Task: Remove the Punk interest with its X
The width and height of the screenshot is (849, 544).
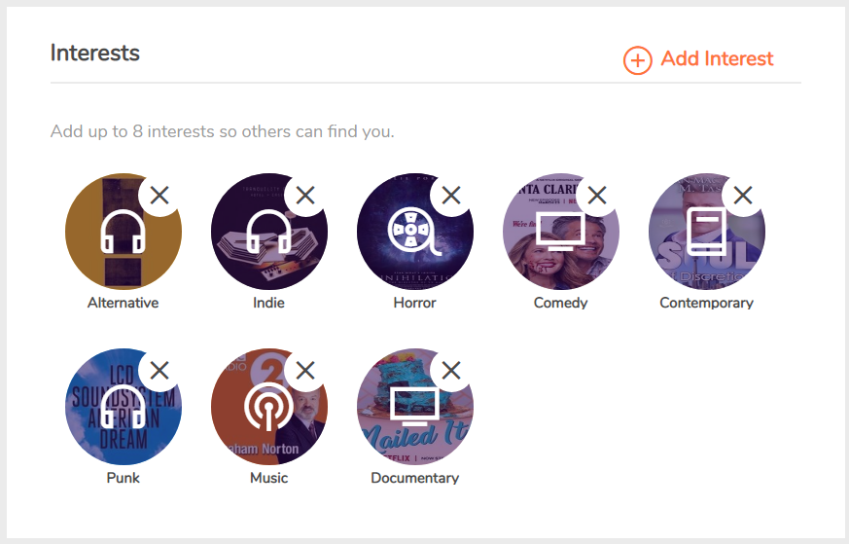Action: click(159, 371)
